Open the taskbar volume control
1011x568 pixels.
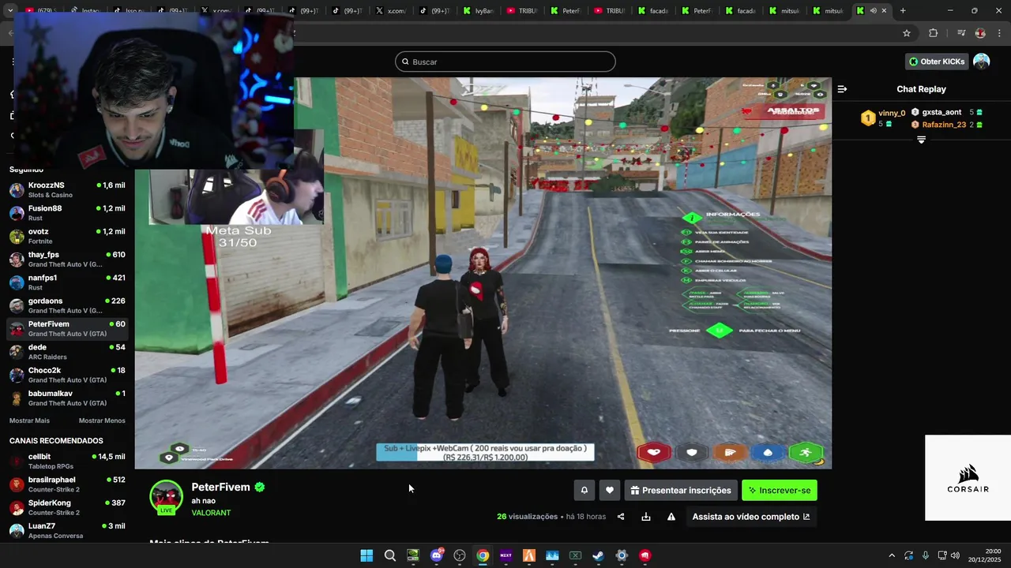(x=955, y=555)
